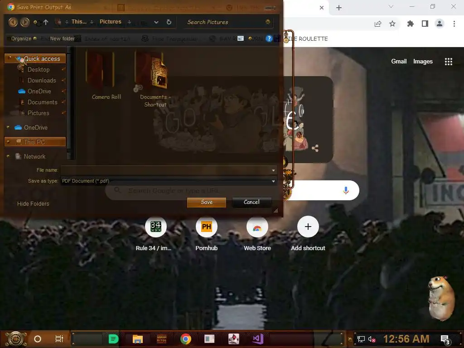Click the Save button
The height and width of the screenshot is (348, 464).
click(207, 202)
